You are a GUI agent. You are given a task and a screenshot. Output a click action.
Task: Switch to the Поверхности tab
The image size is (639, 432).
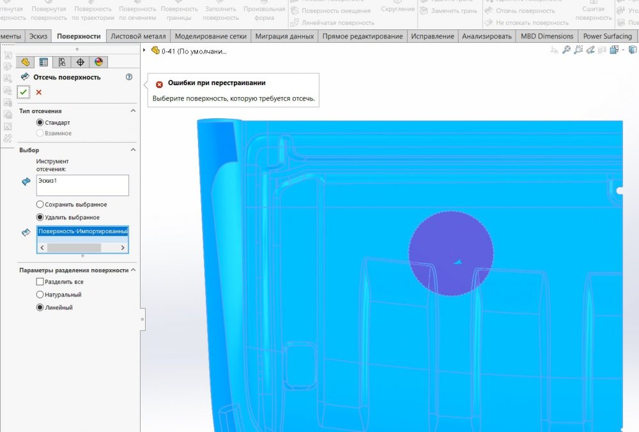click(79, 36)
